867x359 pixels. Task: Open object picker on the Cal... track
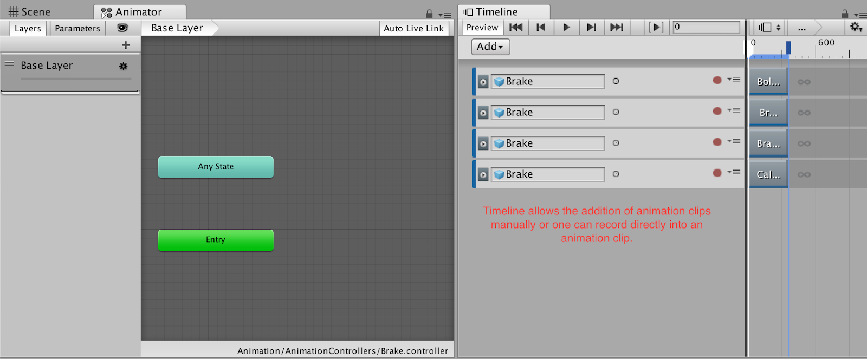tap(616, 174)
